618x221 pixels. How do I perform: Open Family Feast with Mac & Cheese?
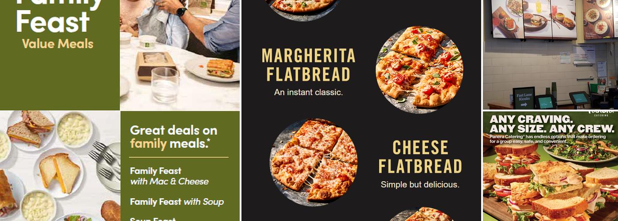170,176
